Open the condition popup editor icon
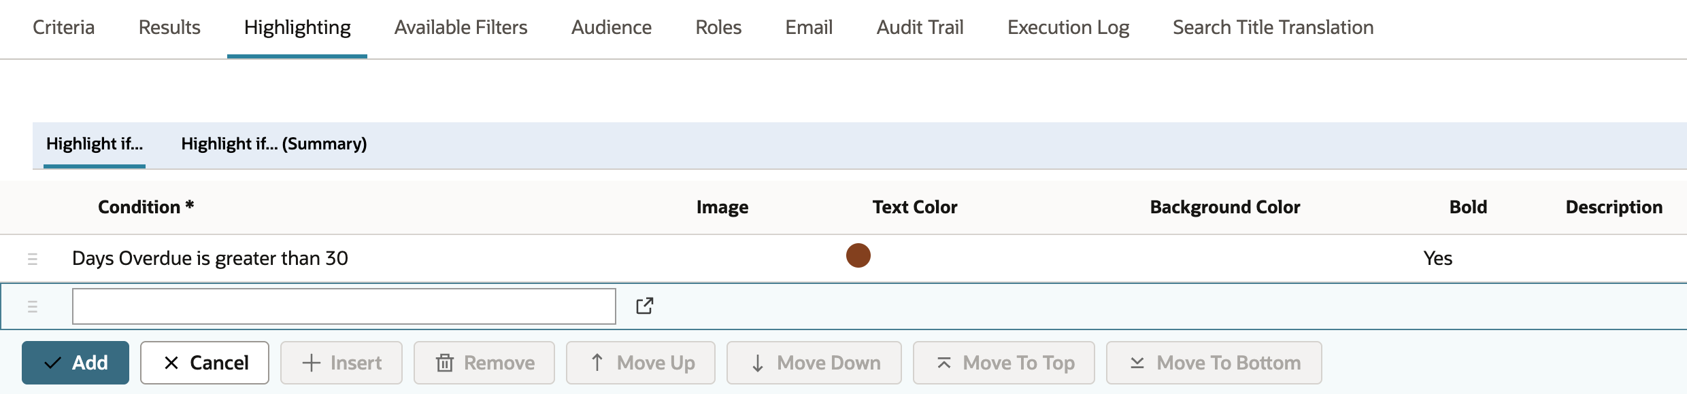This screenshot has height=394, width=1687. (644, 306)
